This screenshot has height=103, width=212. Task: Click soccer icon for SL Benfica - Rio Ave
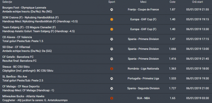pyautogui.click(x=112, y=79)
